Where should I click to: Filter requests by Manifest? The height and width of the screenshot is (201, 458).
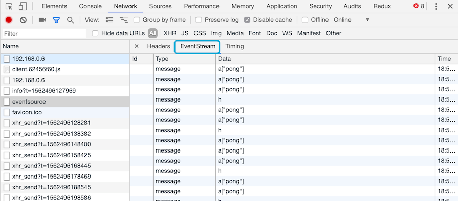click(309, 33)
